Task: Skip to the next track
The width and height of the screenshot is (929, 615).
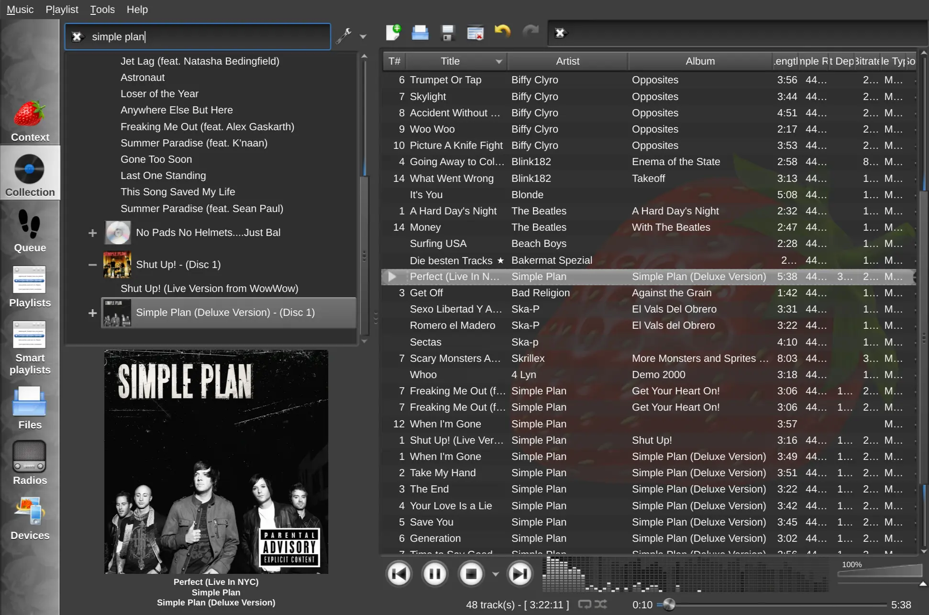Action: [x=520, y=573]
